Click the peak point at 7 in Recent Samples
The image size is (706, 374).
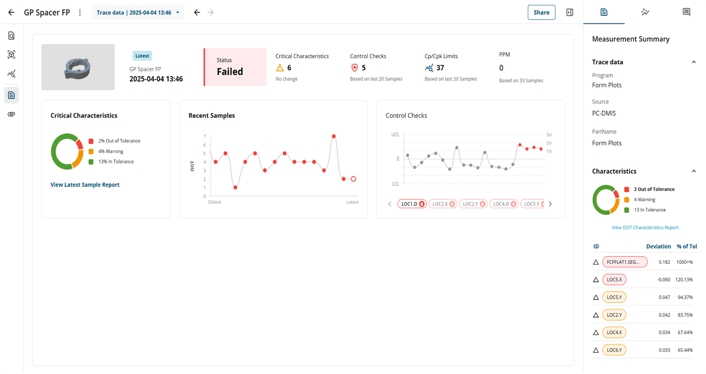click(x=333, y=136)
